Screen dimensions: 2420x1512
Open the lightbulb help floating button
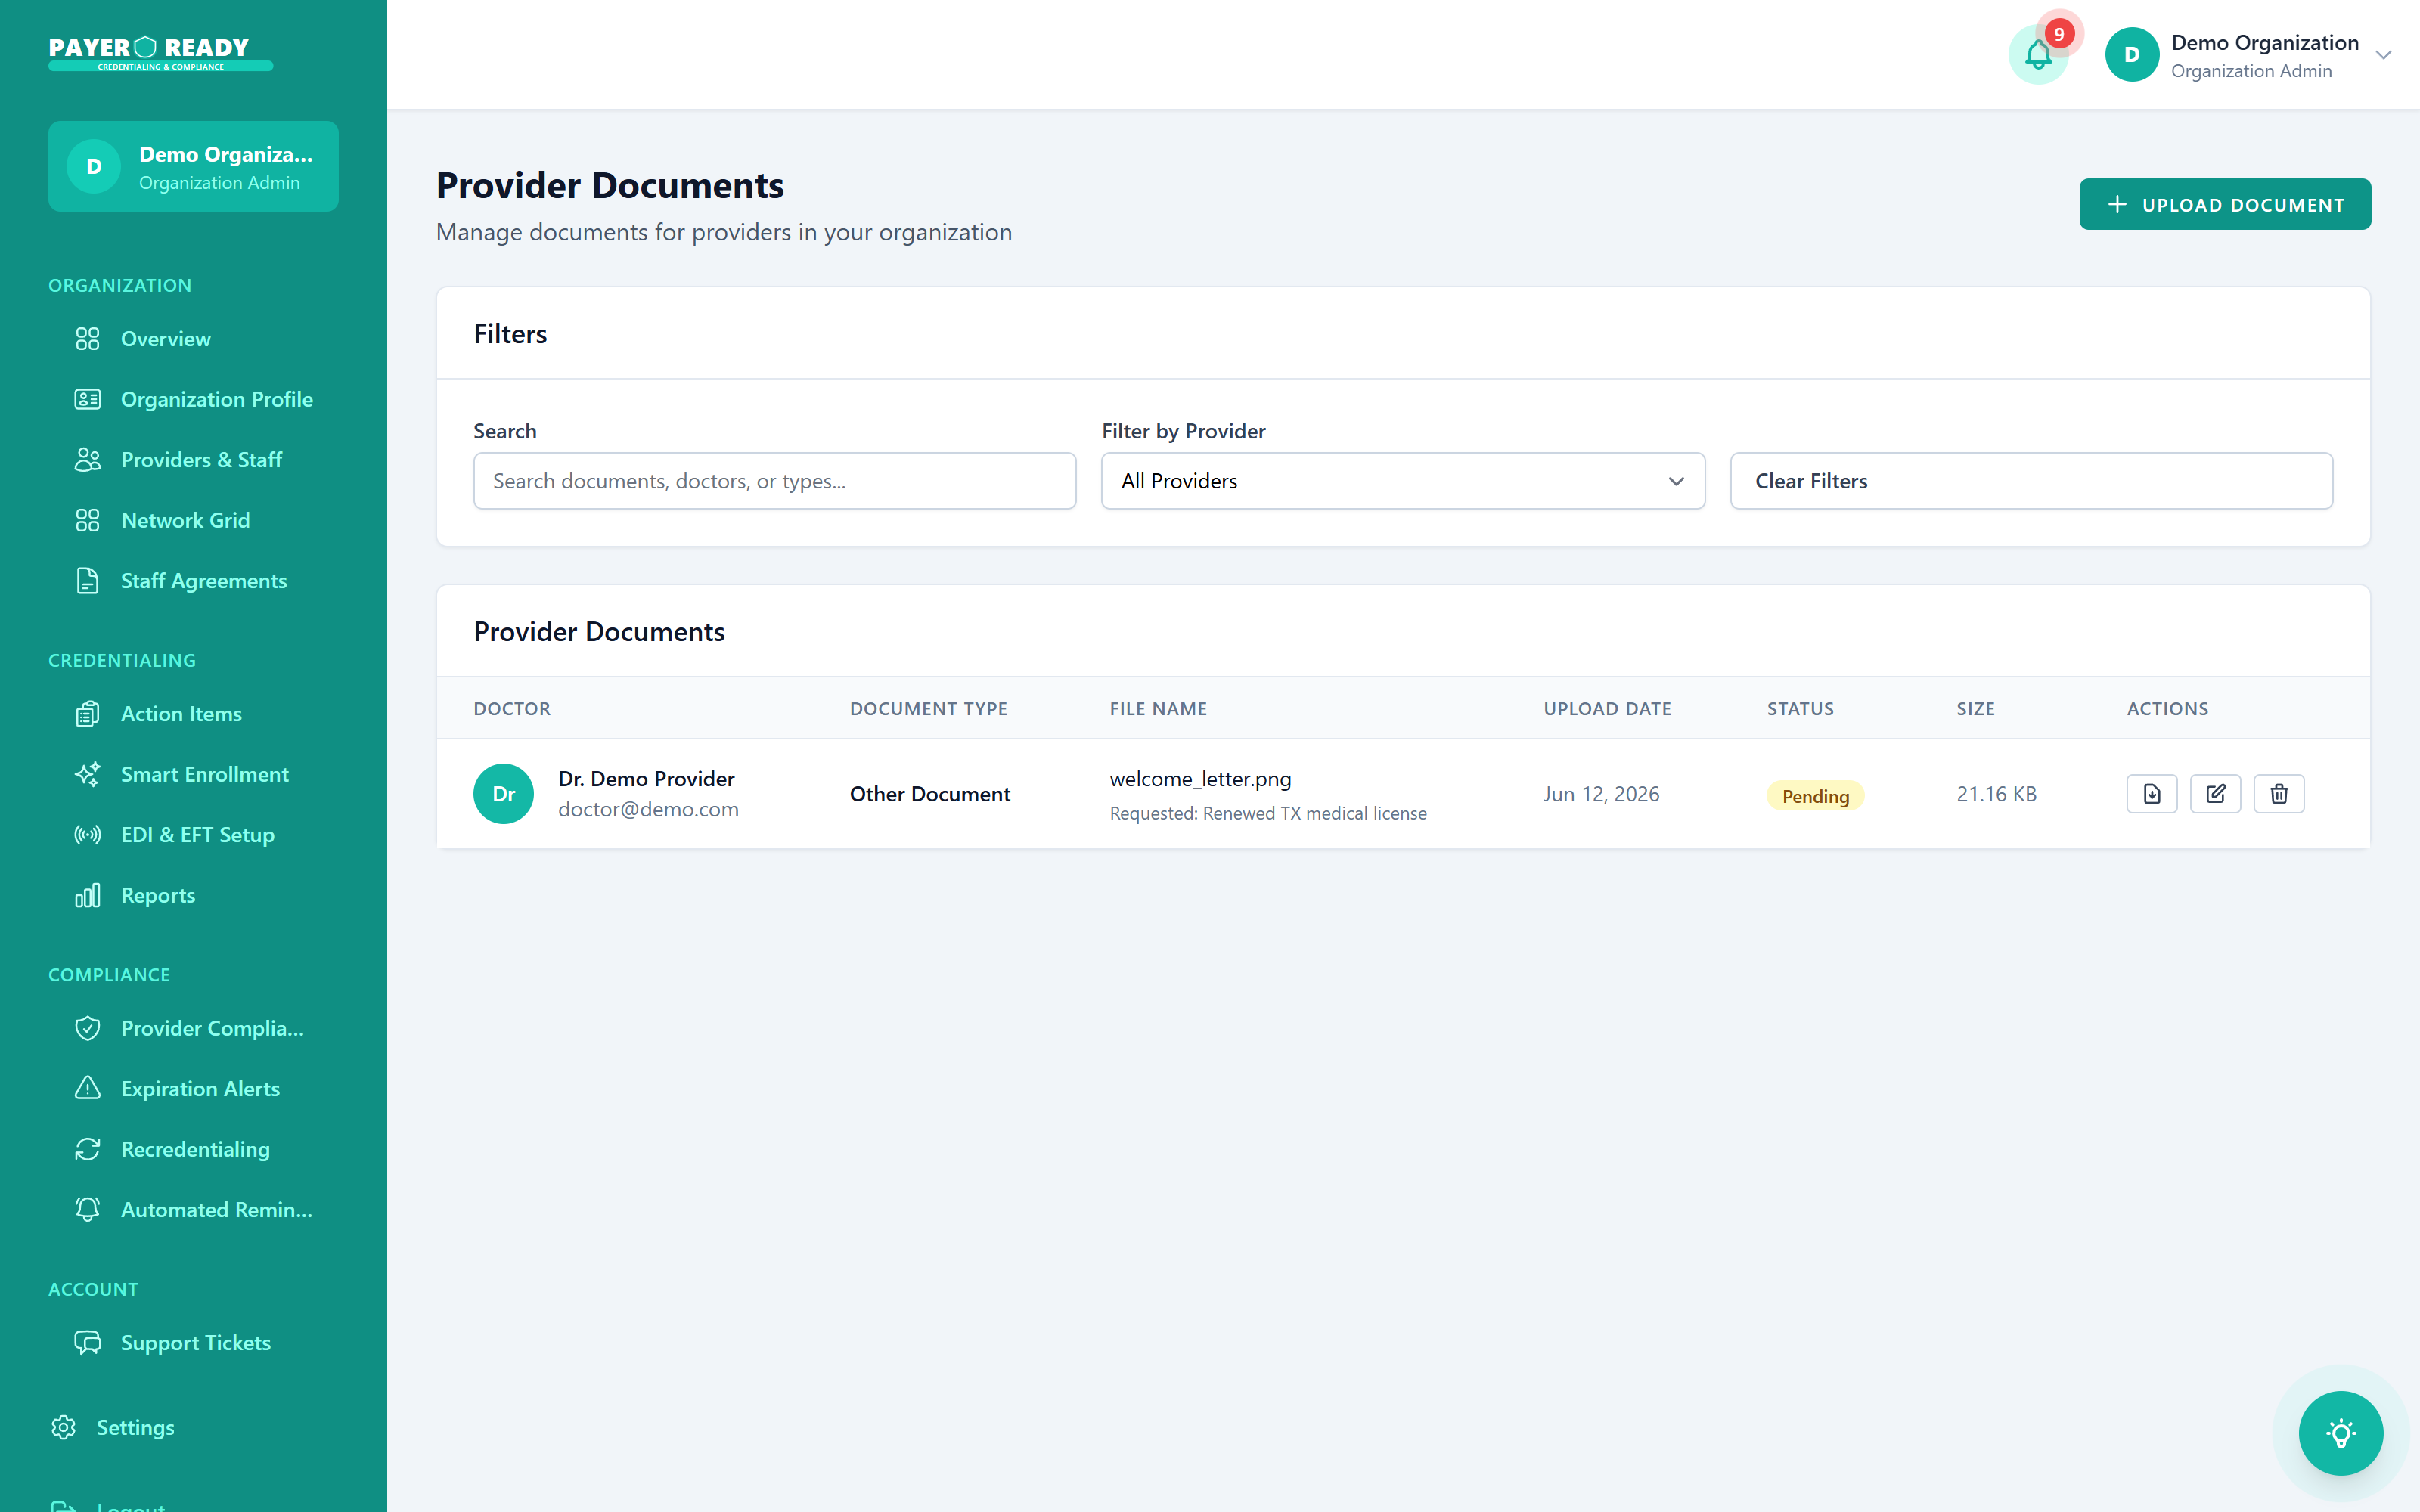coord(2340,1433)
